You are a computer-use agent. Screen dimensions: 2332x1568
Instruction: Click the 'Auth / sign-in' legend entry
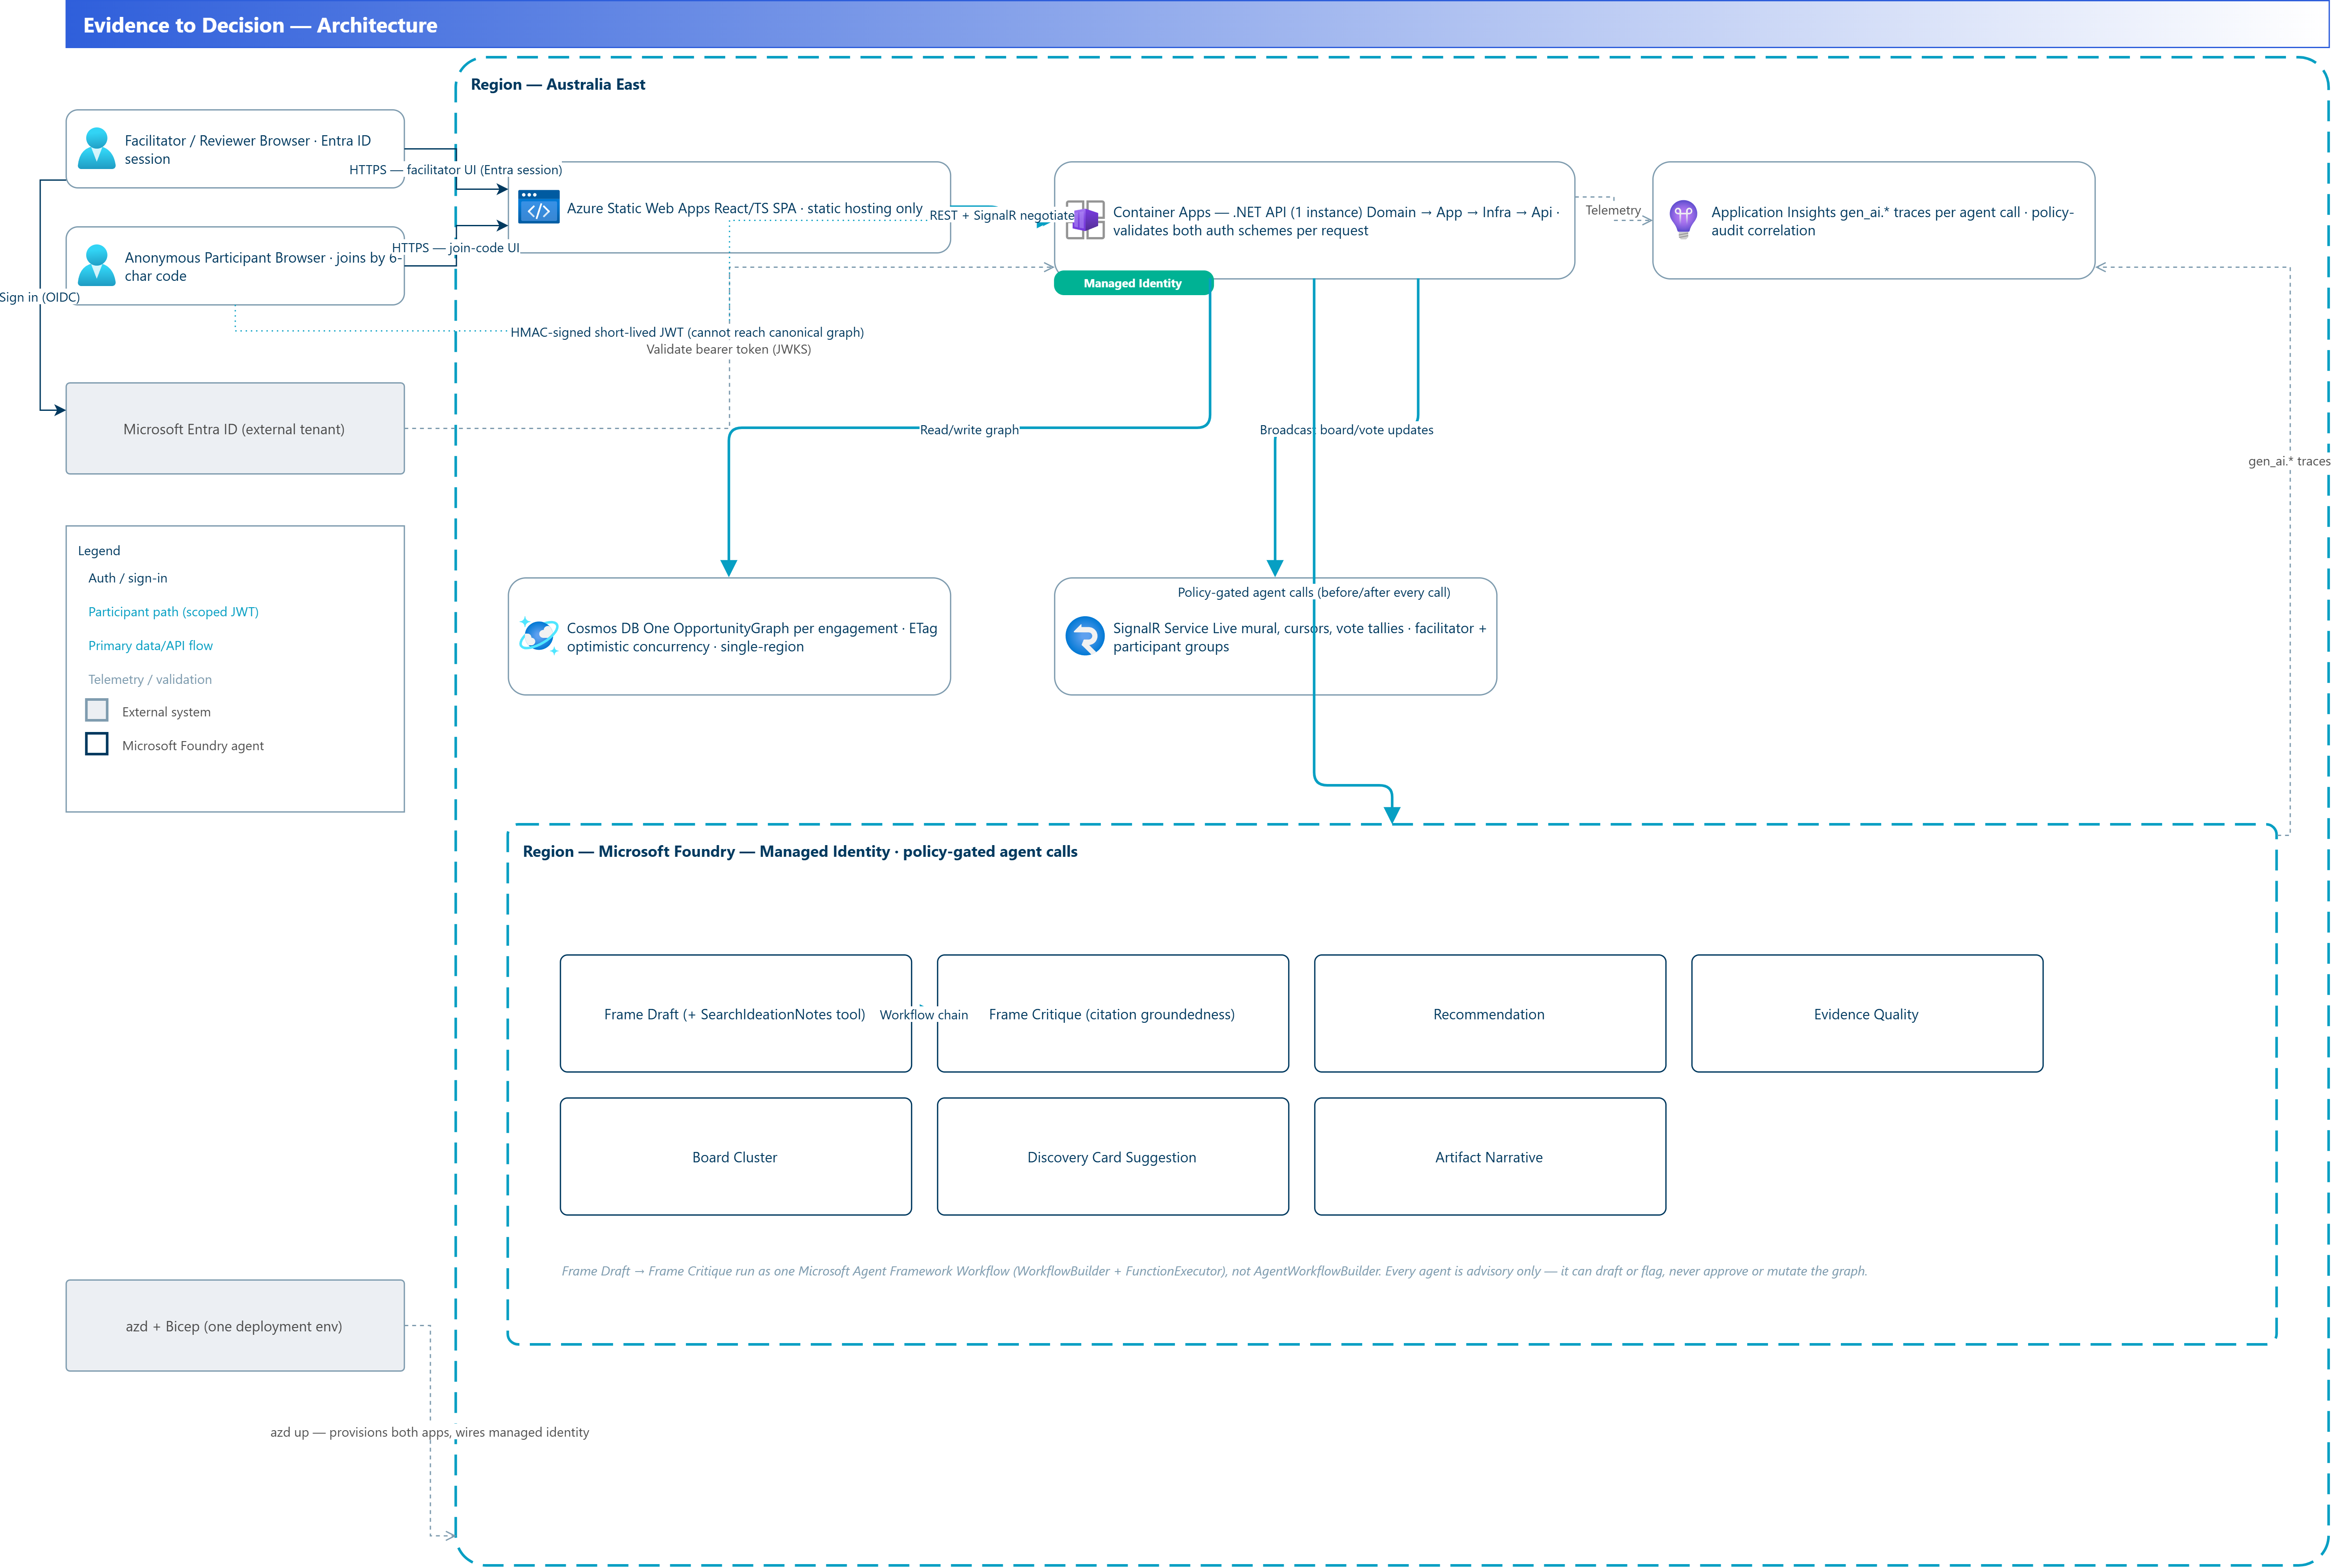[x=128, y=578]
